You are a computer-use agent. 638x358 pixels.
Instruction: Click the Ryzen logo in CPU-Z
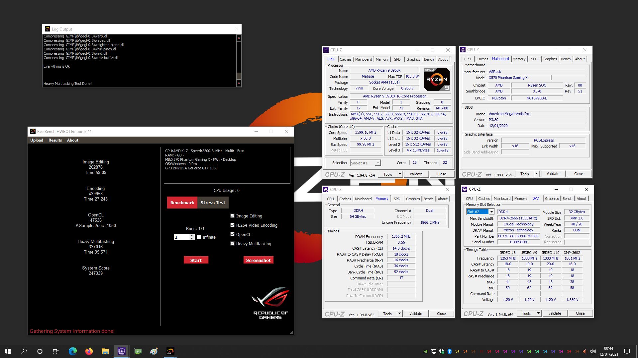(437, 79)
